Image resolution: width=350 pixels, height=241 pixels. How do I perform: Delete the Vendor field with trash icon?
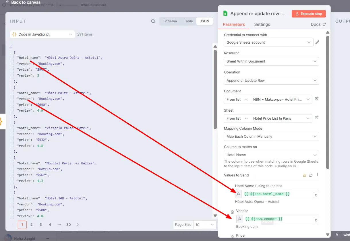(232, 212)
